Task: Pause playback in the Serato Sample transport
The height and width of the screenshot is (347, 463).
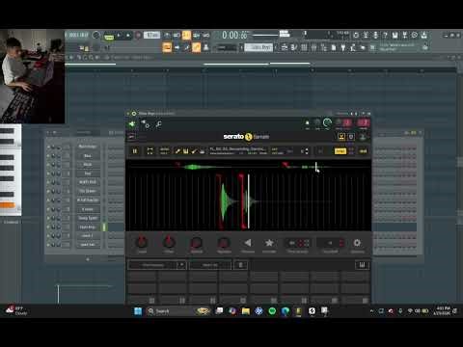Action: 135,151
